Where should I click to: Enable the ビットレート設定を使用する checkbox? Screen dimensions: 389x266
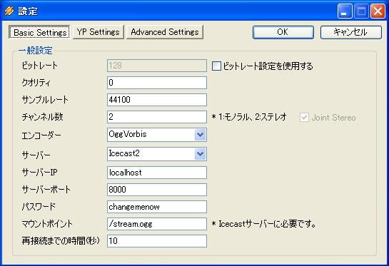216,66
